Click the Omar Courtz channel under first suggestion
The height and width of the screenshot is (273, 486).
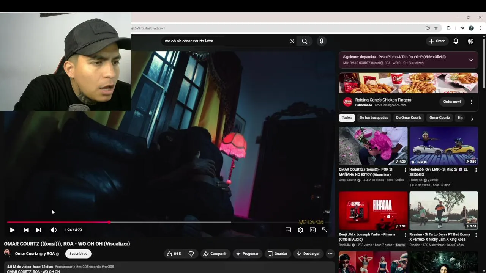click(347, 180)
